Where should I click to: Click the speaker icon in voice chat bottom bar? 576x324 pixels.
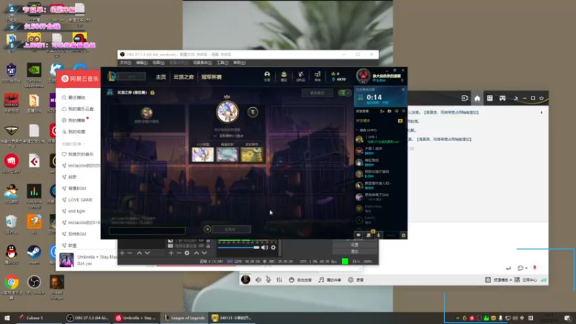click(x=258, y=280)
